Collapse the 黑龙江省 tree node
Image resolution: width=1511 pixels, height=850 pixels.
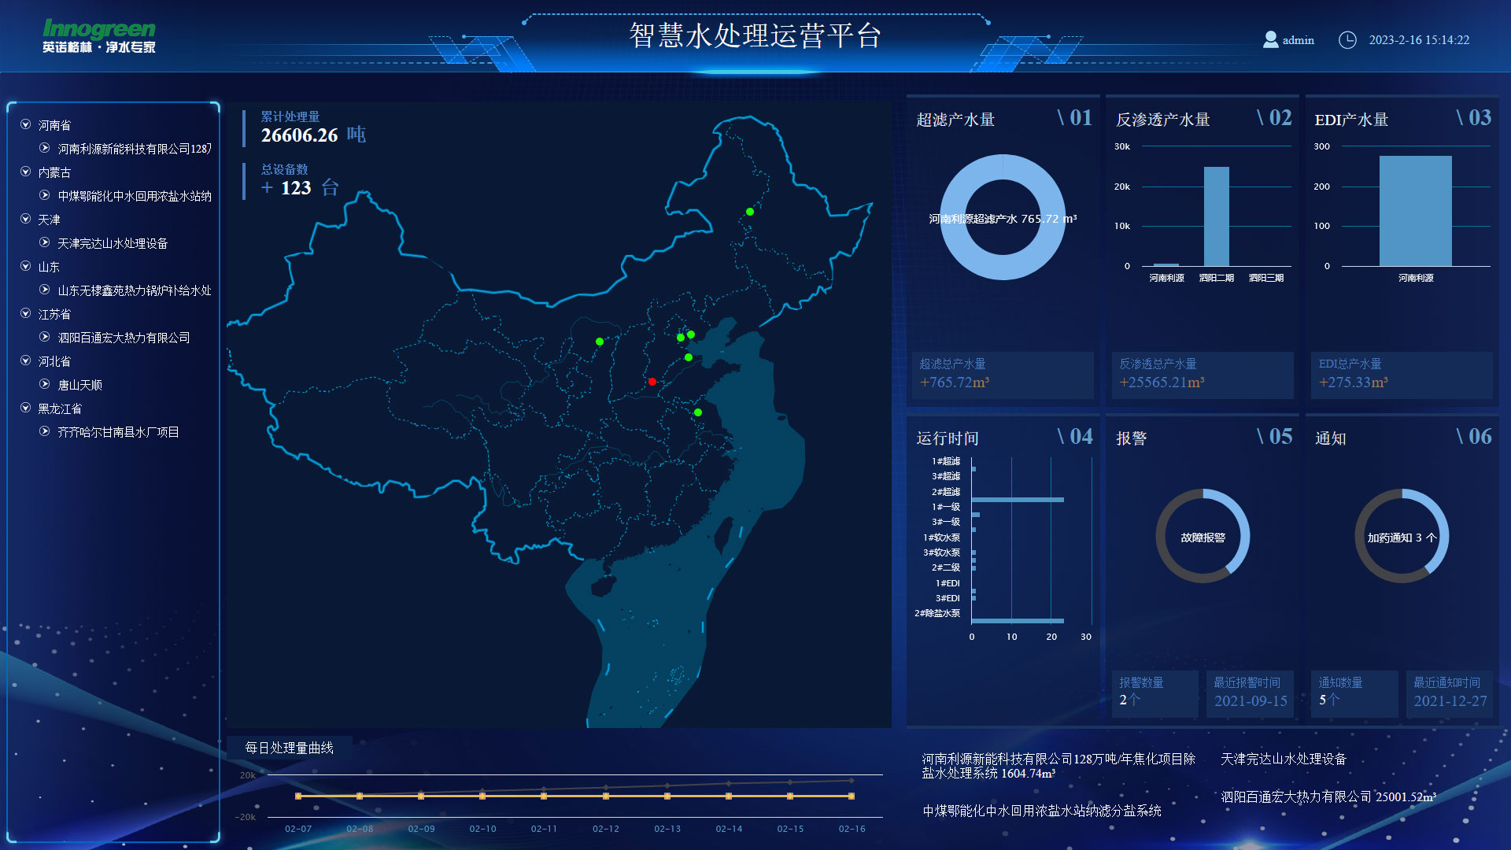coord(26,408)
